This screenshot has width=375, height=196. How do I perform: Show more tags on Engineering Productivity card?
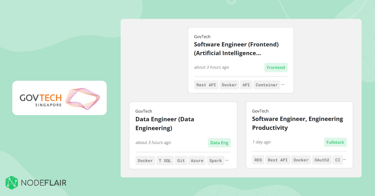pyautogui.click(x=344, y=160)
